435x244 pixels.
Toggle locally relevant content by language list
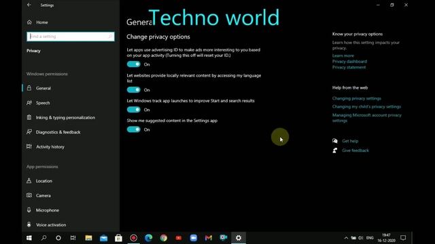pyautogui.click(x=134, y=90)
